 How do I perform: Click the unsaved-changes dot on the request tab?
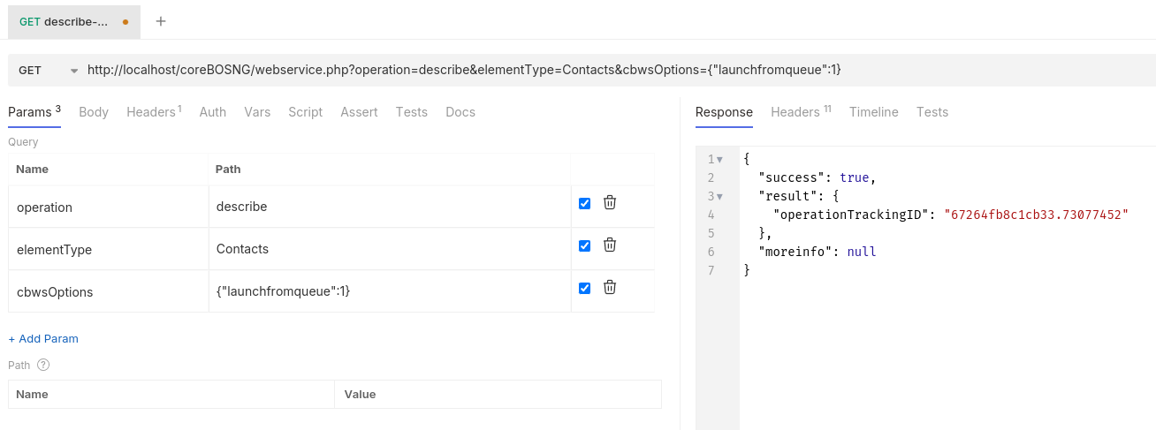tap(125, 21)
